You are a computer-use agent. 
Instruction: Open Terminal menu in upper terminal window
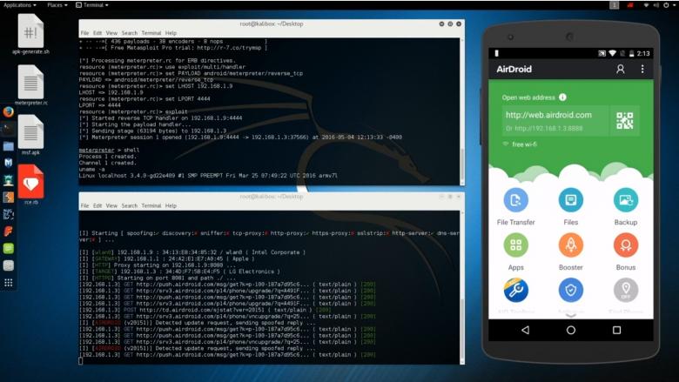tap(151, 33)
